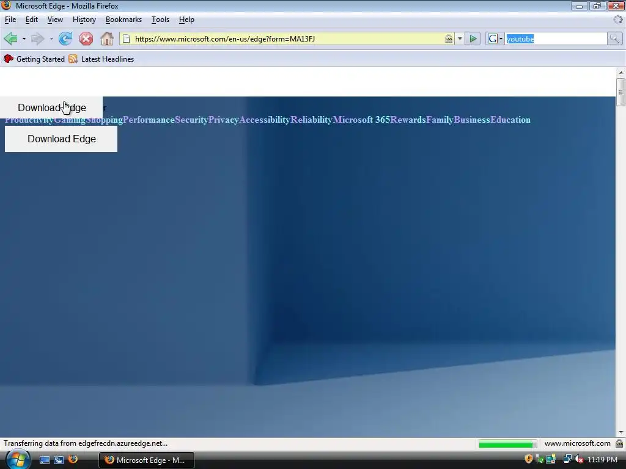This screenshot has height=469, width=626.
Task: Open the File menu
Action: [10, 20]
